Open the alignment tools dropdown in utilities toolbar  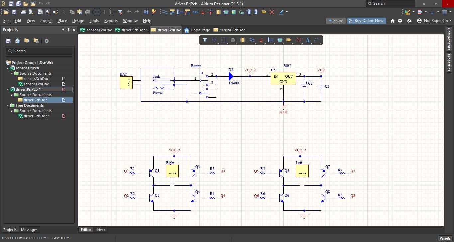[426, 12]
